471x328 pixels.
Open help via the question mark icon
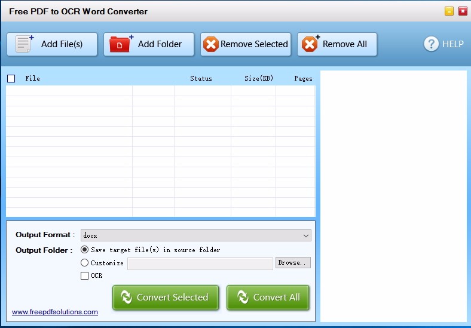pyautogui.click(x=432, y=44)
